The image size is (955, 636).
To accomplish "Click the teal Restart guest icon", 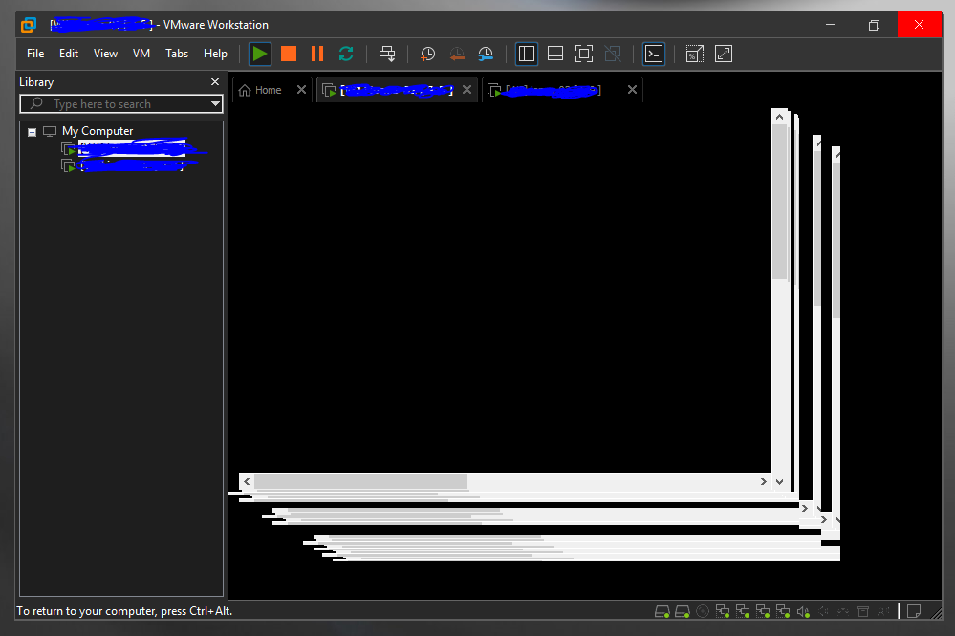I will (x=346, y=55).
